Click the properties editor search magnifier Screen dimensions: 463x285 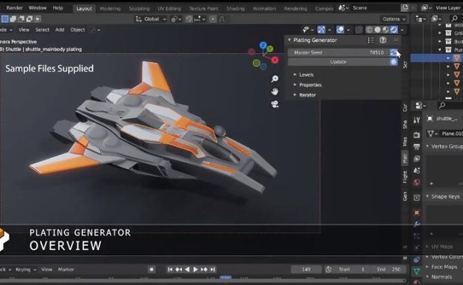pyautogui.click(x=442, y=106)
